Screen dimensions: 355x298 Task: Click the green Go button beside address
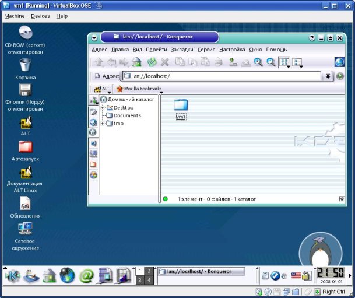(x=340, y=76)
